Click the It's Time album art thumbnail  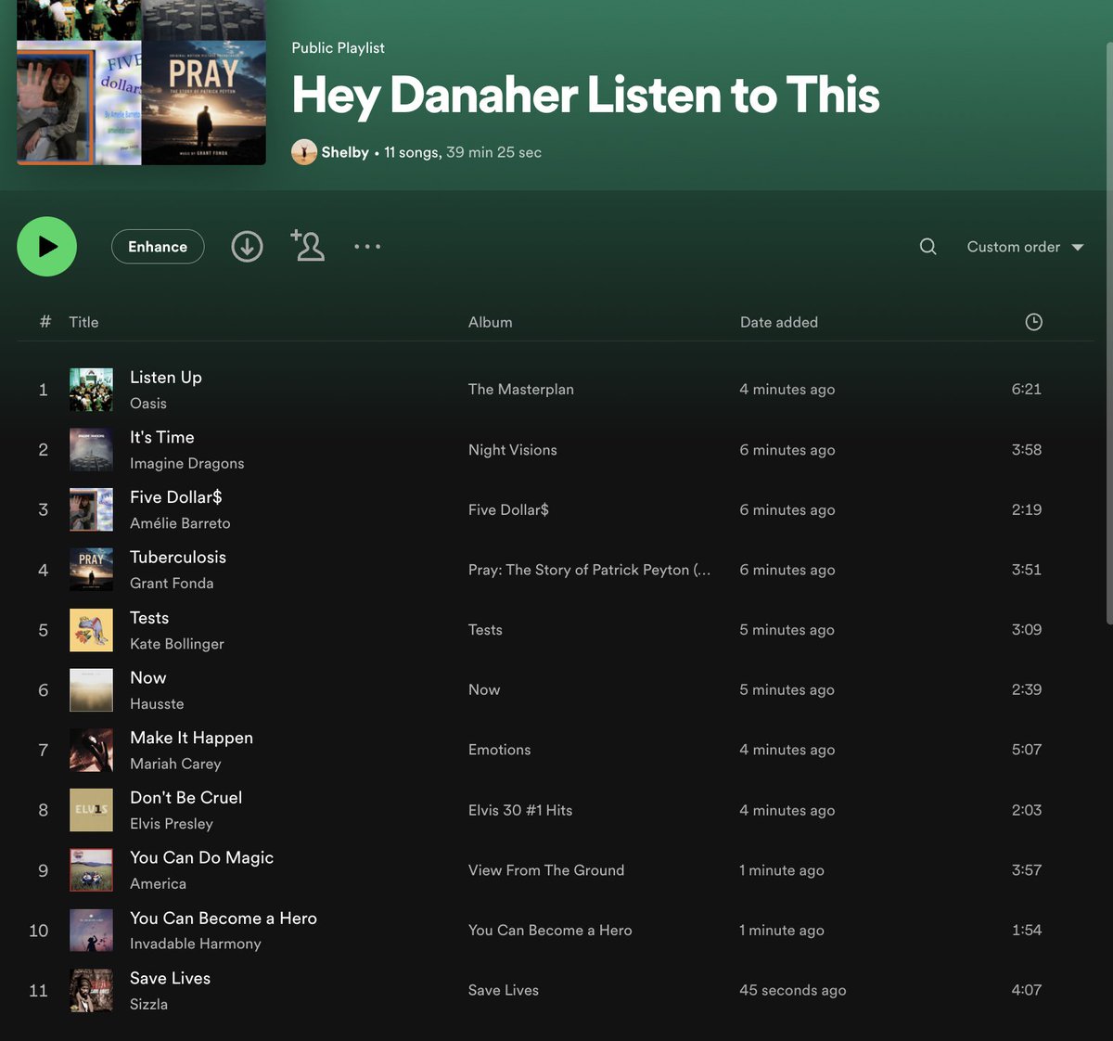[x=91, y=450]
